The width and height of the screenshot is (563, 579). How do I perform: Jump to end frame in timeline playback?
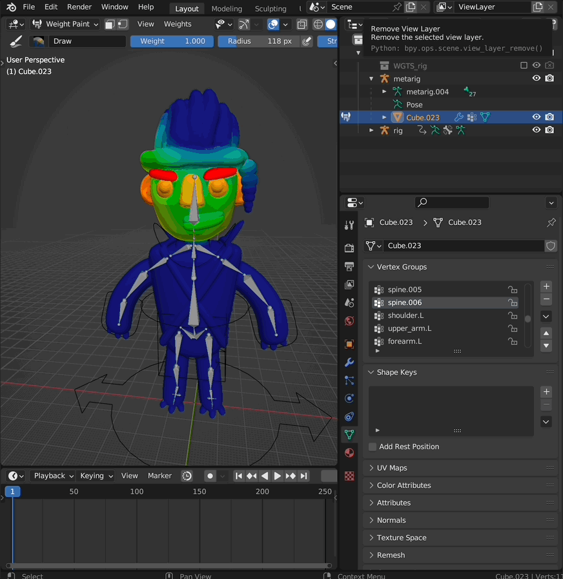click(x=303, y=476)
